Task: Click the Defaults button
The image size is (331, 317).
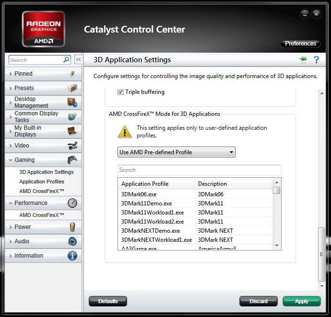Action: (x=108, y=301)
